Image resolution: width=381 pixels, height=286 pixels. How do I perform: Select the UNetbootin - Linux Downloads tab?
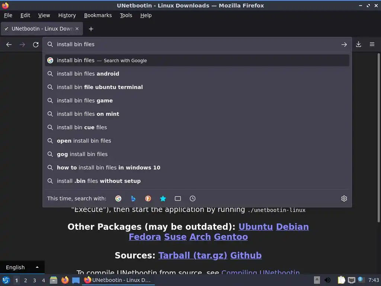click(42, 29)
